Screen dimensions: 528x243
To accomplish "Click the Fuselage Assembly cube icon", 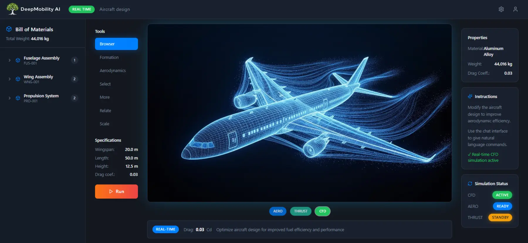I will coord(18,60).
